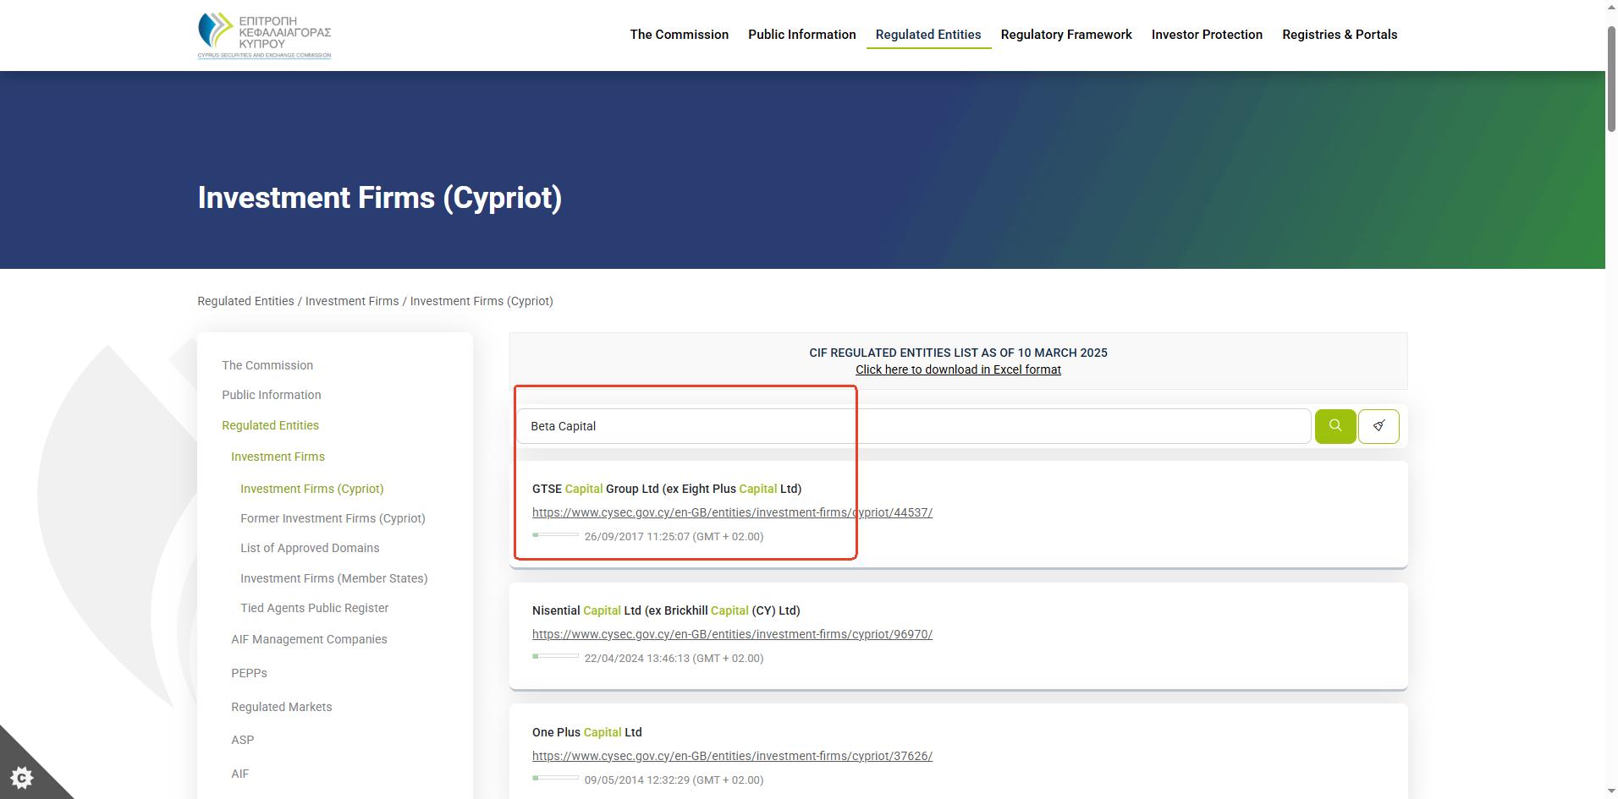Image resolution: width=1618 pixels, height=799 pixels.
Task: Expand AIF Management Companies sidebar item
Action: (x=308, y=639)
